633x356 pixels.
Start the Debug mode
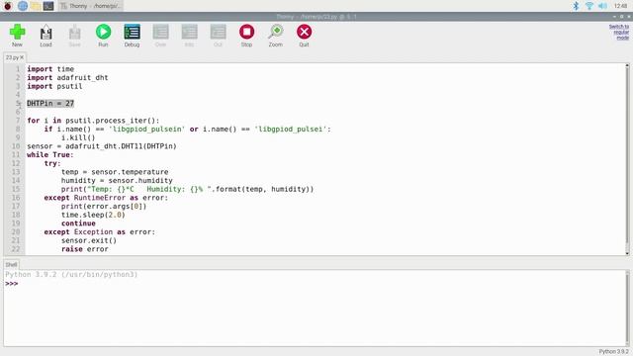tap(132, 36)
